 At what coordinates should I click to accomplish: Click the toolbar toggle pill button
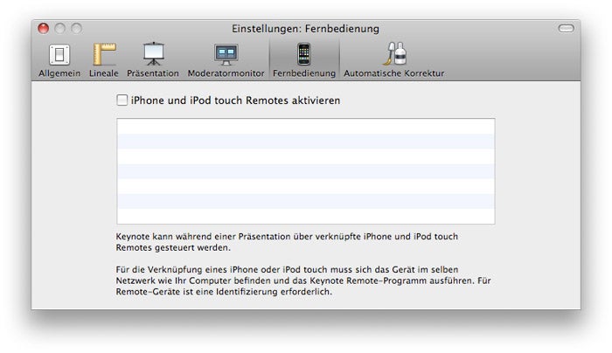566,29
